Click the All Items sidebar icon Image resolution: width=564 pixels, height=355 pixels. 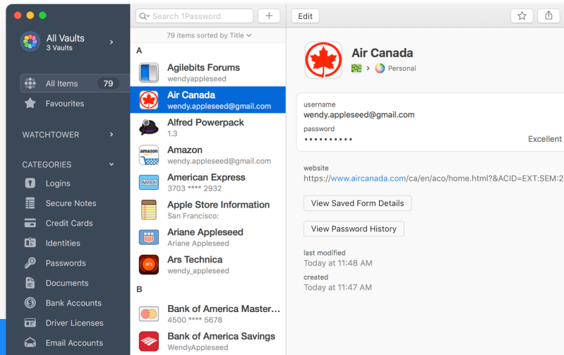pyautogui.click(x=30, y=83)
